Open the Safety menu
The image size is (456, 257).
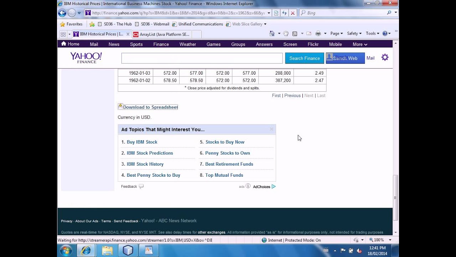(x=354, y=34)
